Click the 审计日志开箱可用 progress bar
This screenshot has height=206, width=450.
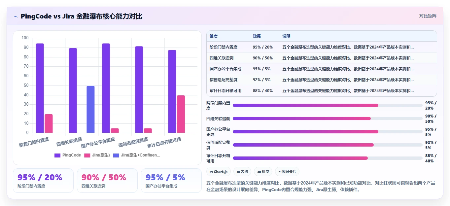[x=328, y=158]
